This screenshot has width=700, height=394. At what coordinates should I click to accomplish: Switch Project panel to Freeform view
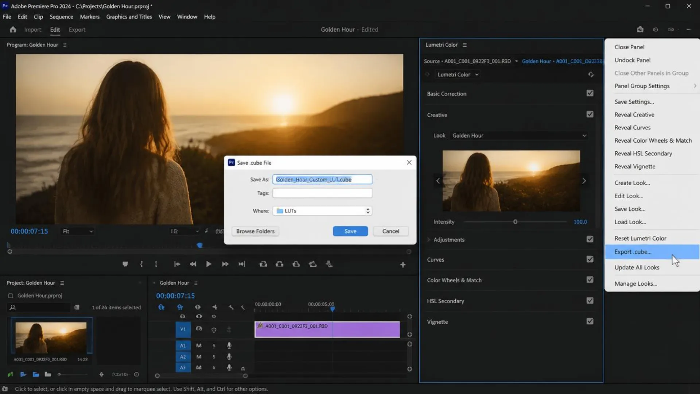(48, 374)
